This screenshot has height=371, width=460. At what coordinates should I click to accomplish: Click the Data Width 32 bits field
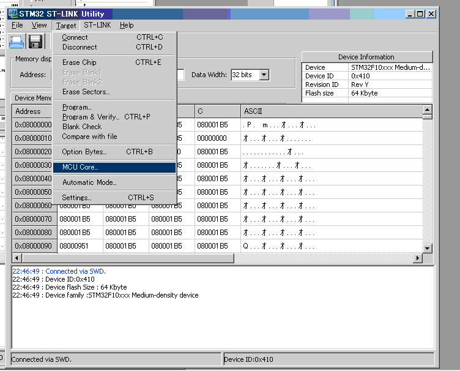[245, 75]
